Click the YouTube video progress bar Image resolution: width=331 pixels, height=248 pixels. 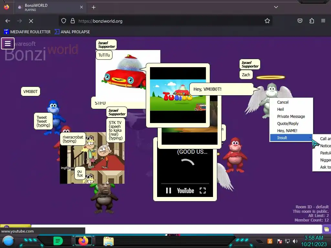(x=185, y=184)
